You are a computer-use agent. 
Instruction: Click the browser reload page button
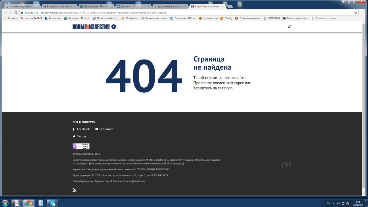(16, 13)
